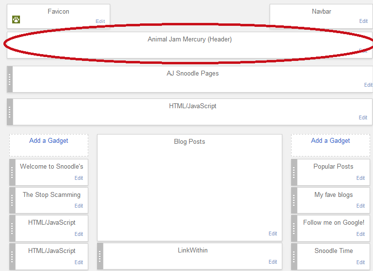Edit the Snoodle Time gadget

point(360,262)
